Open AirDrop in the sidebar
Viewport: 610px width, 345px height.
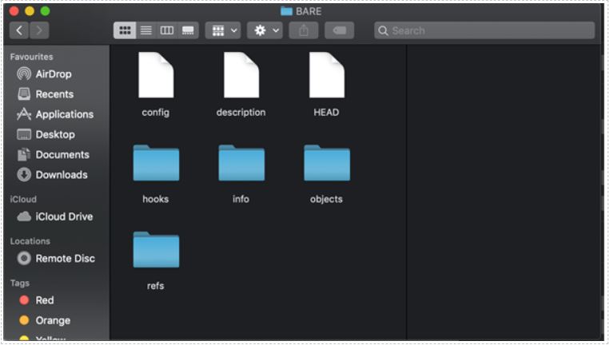[45, 73]
